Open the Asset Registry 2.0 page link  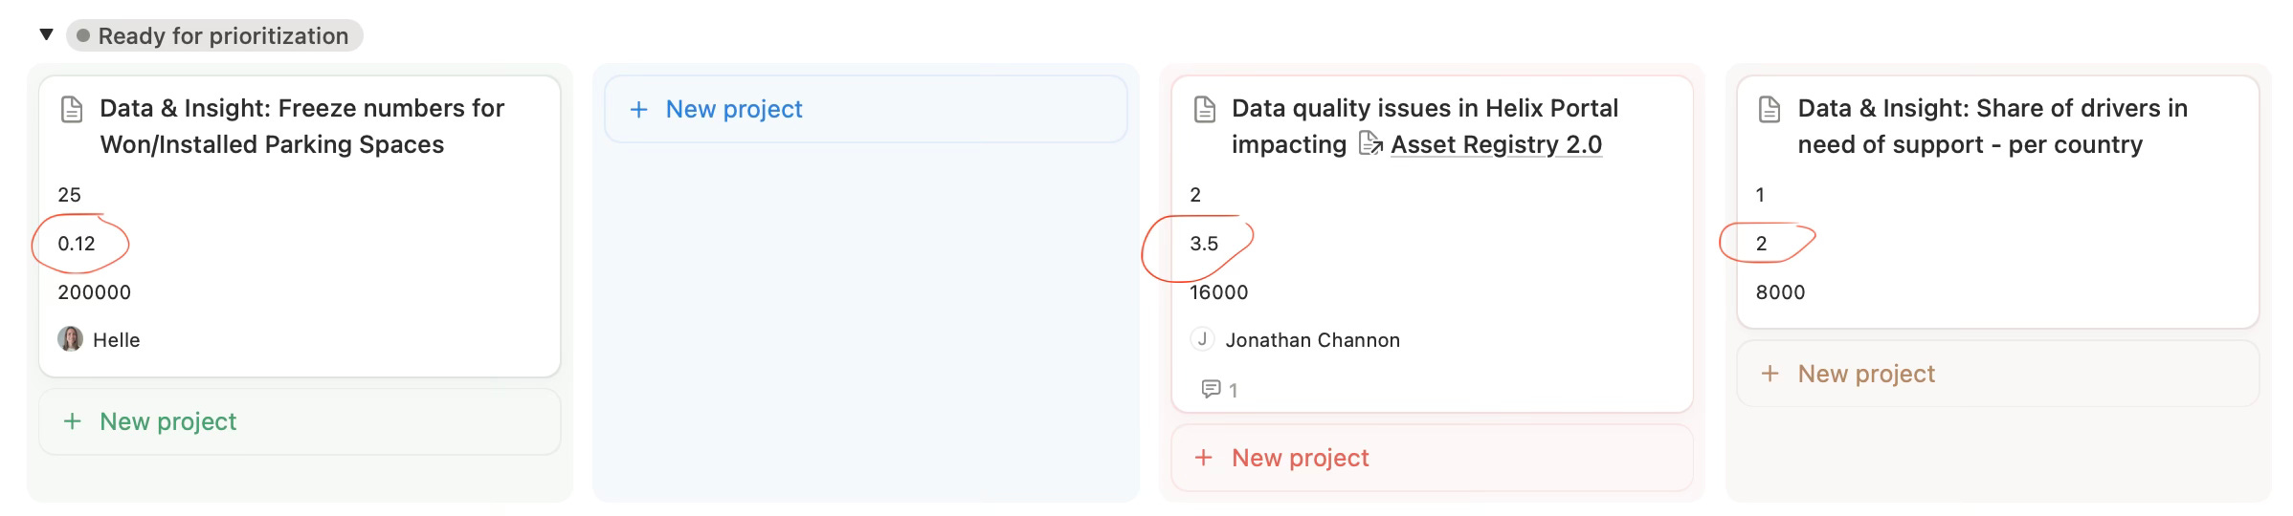click(1495, 145)
